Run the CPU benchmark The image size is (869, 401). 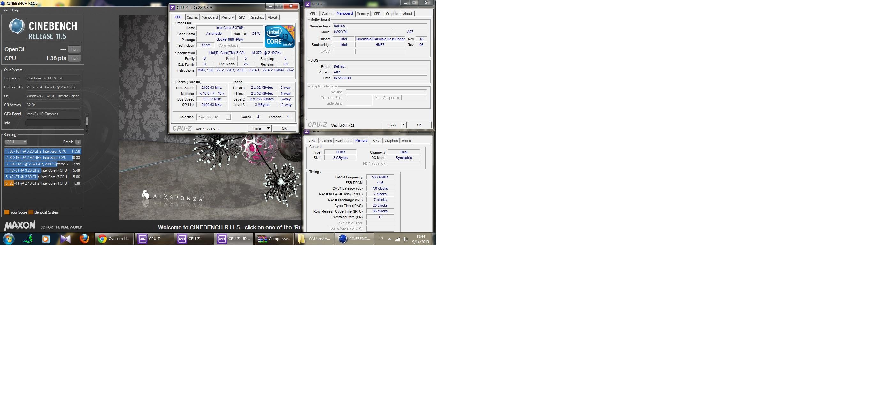tap(74, 58)
